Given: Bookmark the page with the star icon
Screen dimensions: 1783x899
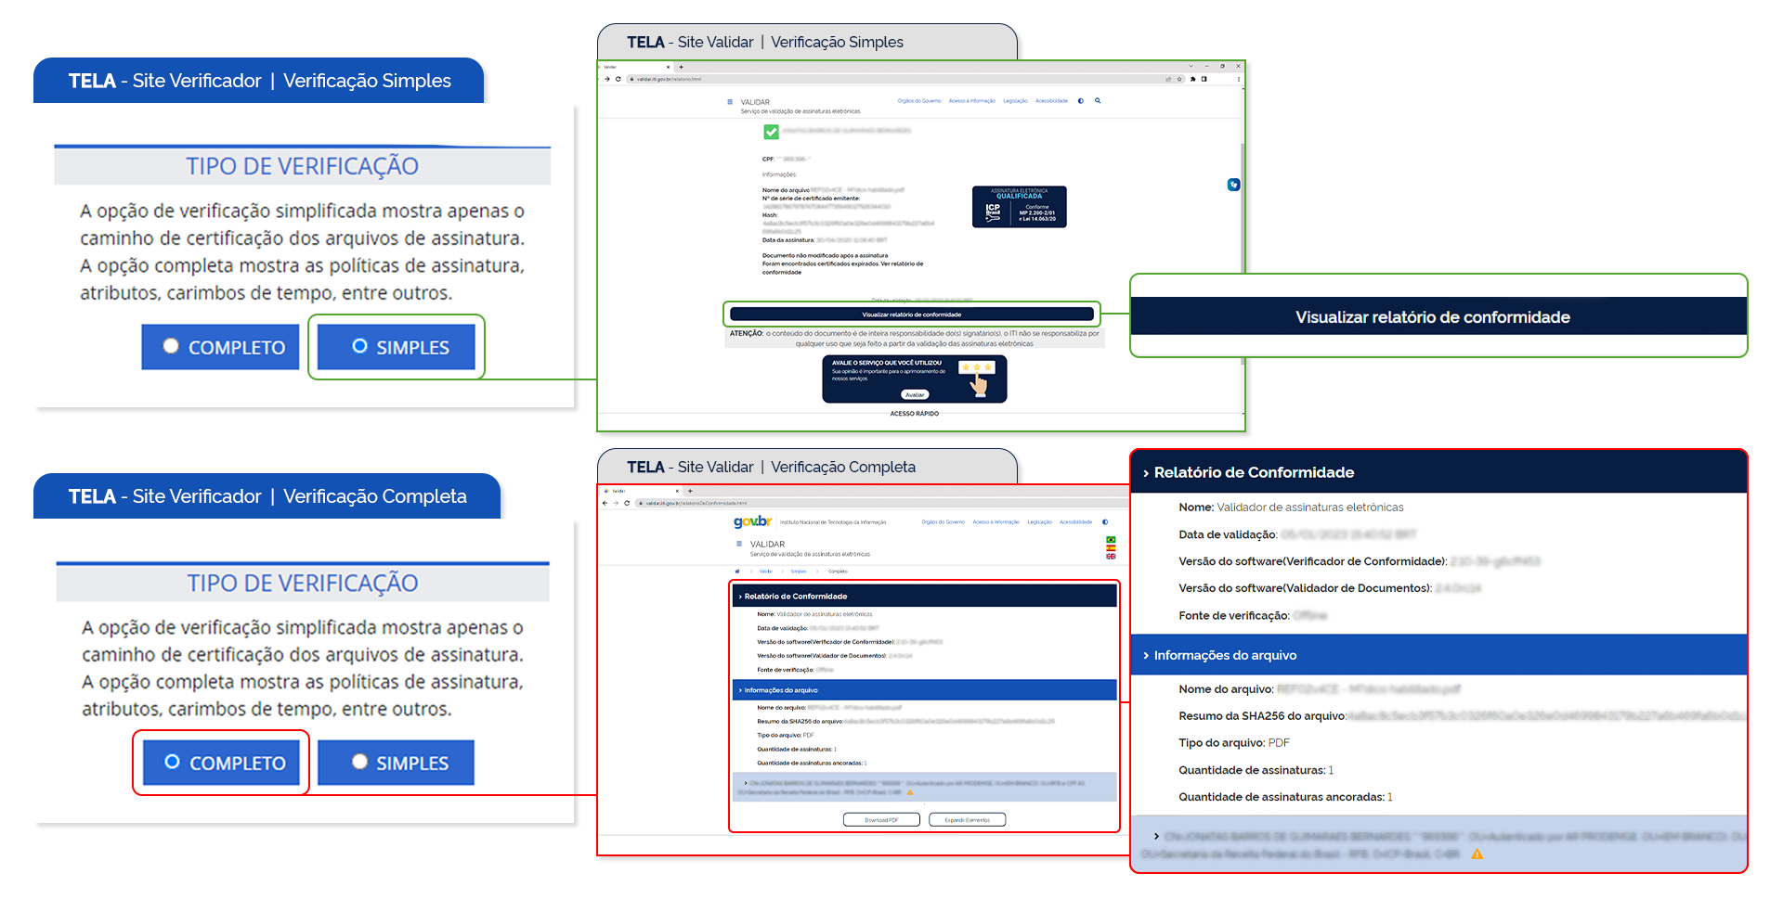Looking at the screenshot, I should tap(1179, 79).
